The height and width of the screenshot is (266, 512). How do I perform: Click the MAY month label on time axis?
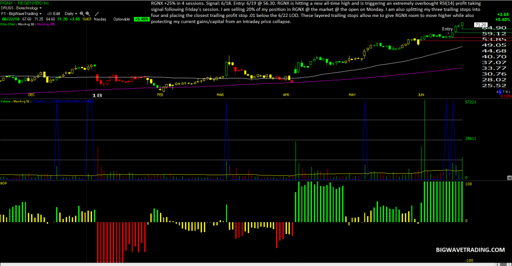[x=352, y=95]
